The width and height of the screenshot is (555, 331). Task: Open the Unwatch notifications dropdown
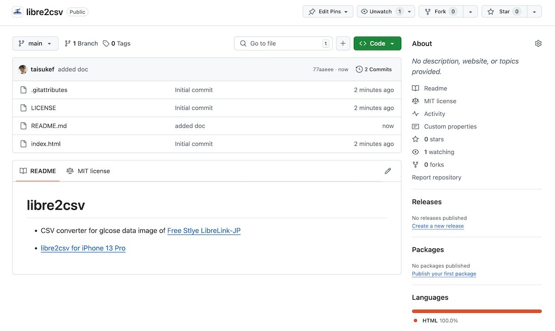click(386, 12)
